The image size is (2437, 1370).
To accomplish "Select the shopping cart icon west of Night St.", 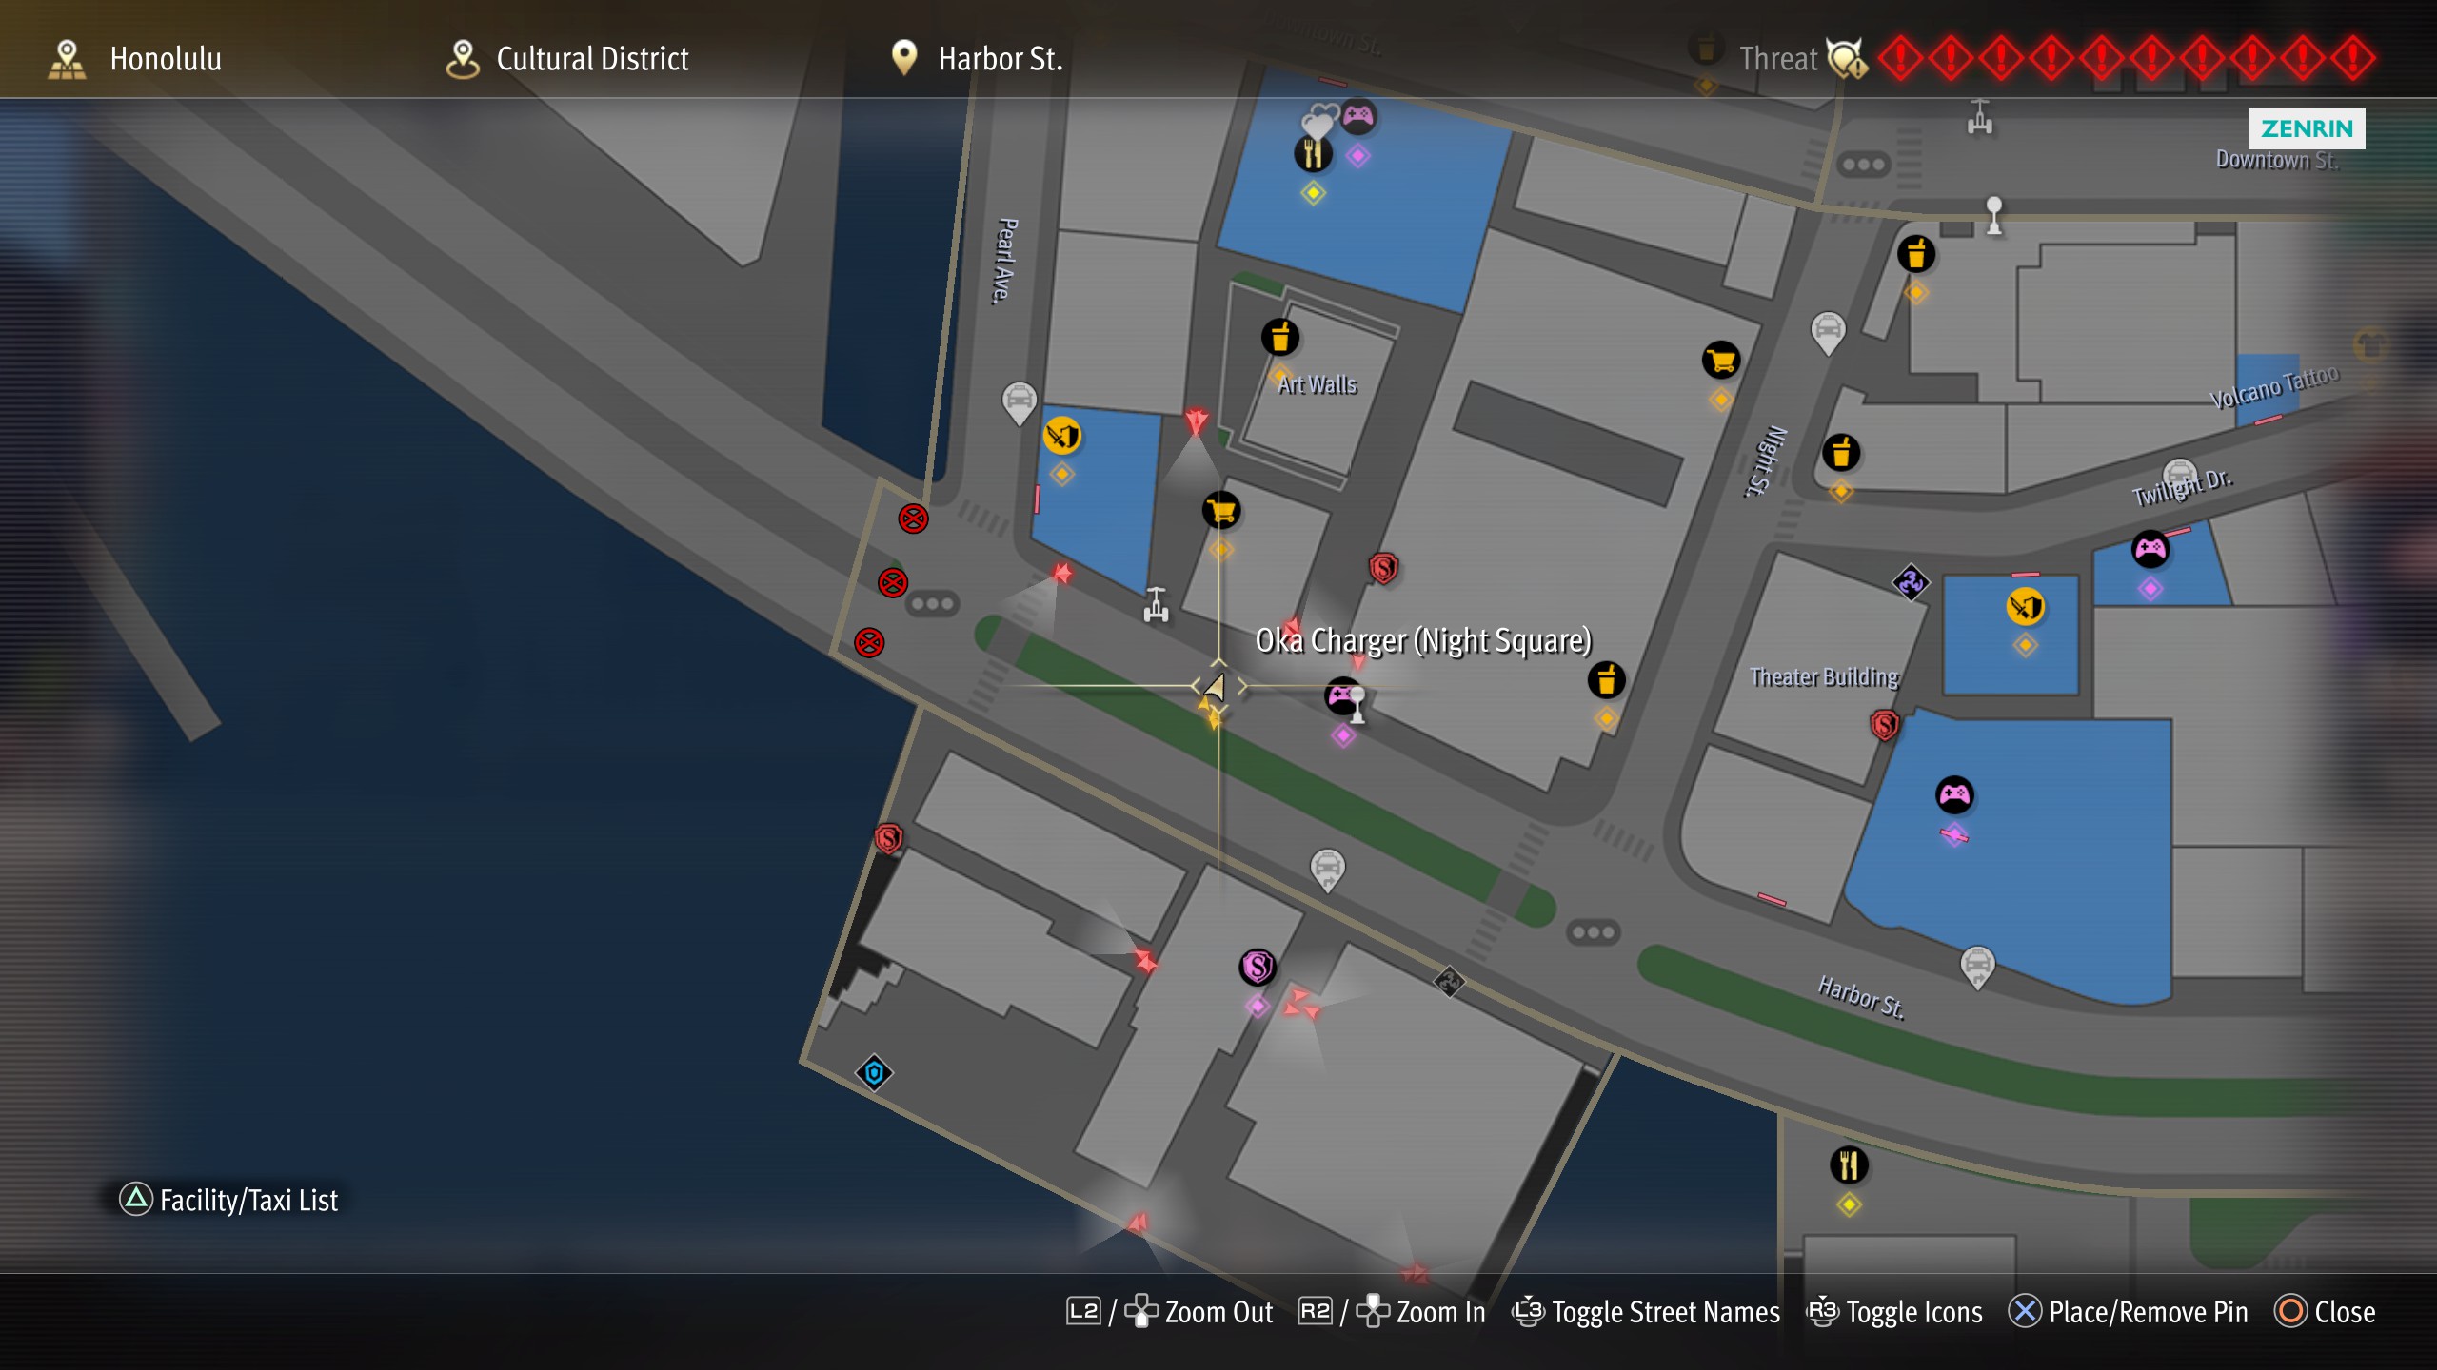I will coord(1721,361).
